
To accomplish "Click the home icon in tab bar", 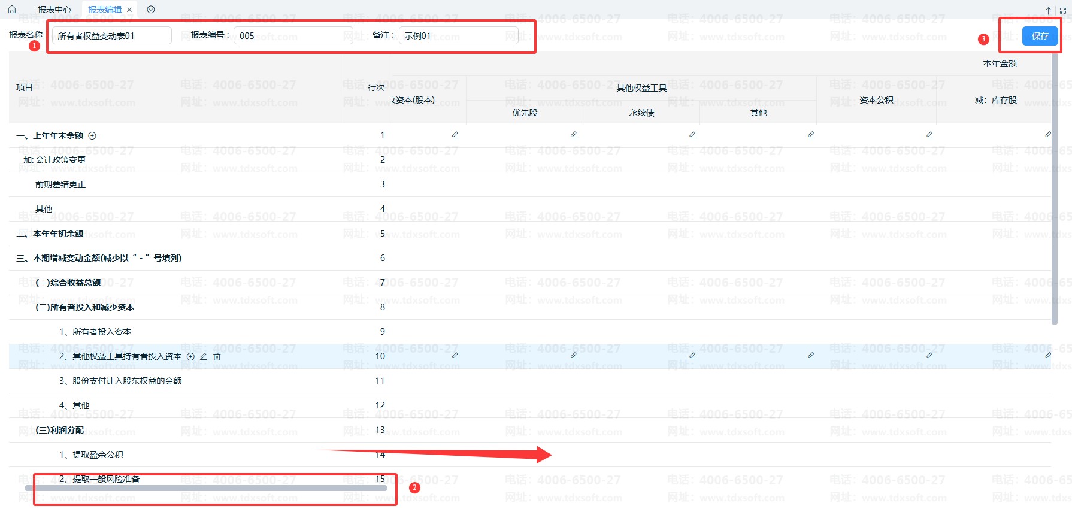I will 12,10.
